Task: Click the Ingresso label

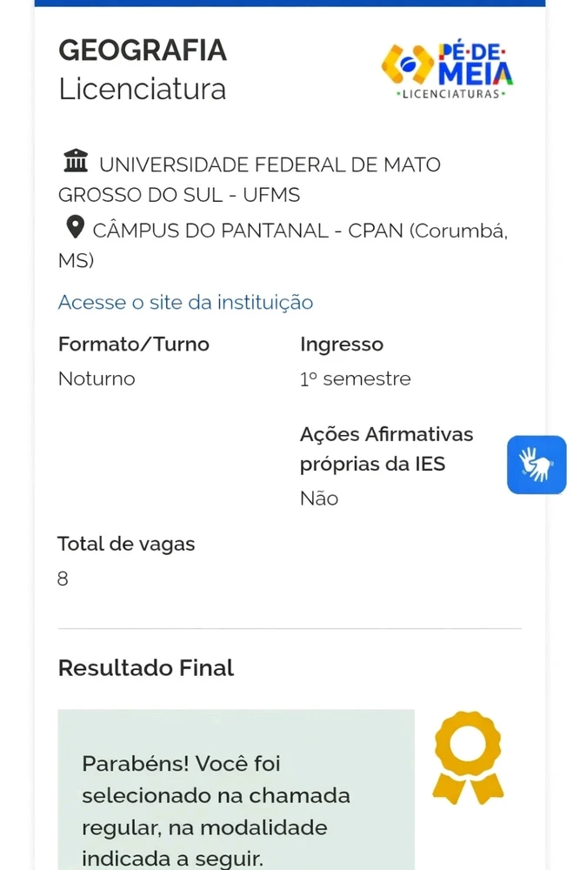Action: coord(342,345)
